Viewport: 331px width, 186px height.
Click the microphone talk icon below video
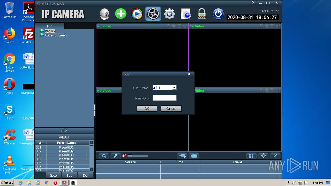pos(116,156)
